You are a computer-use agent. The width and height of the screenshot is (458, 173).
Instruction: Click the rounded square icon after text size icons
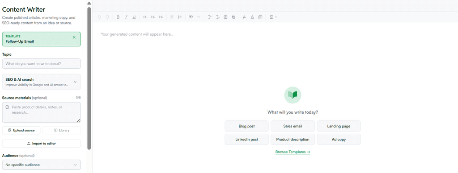[225, 17]
